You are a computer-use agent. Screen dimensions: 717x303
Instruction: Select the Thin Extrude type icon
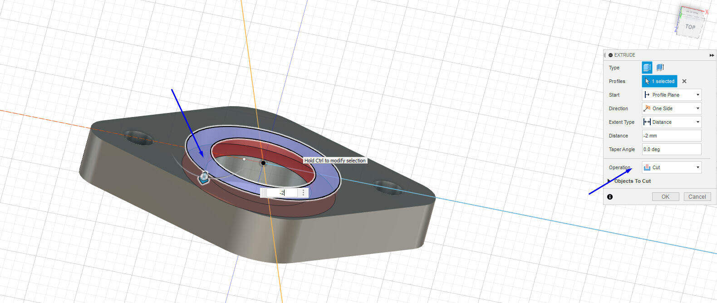[660, 68]
